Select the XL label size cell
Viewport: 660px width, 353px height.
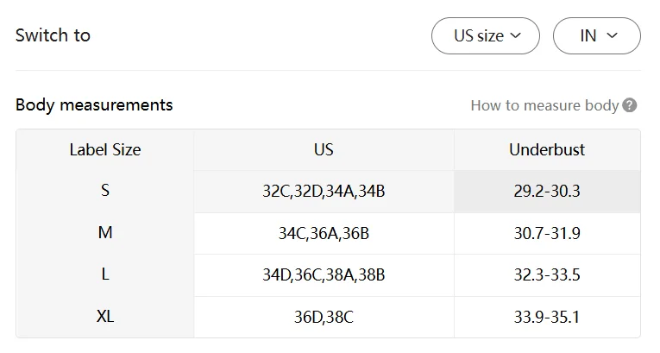105,317
